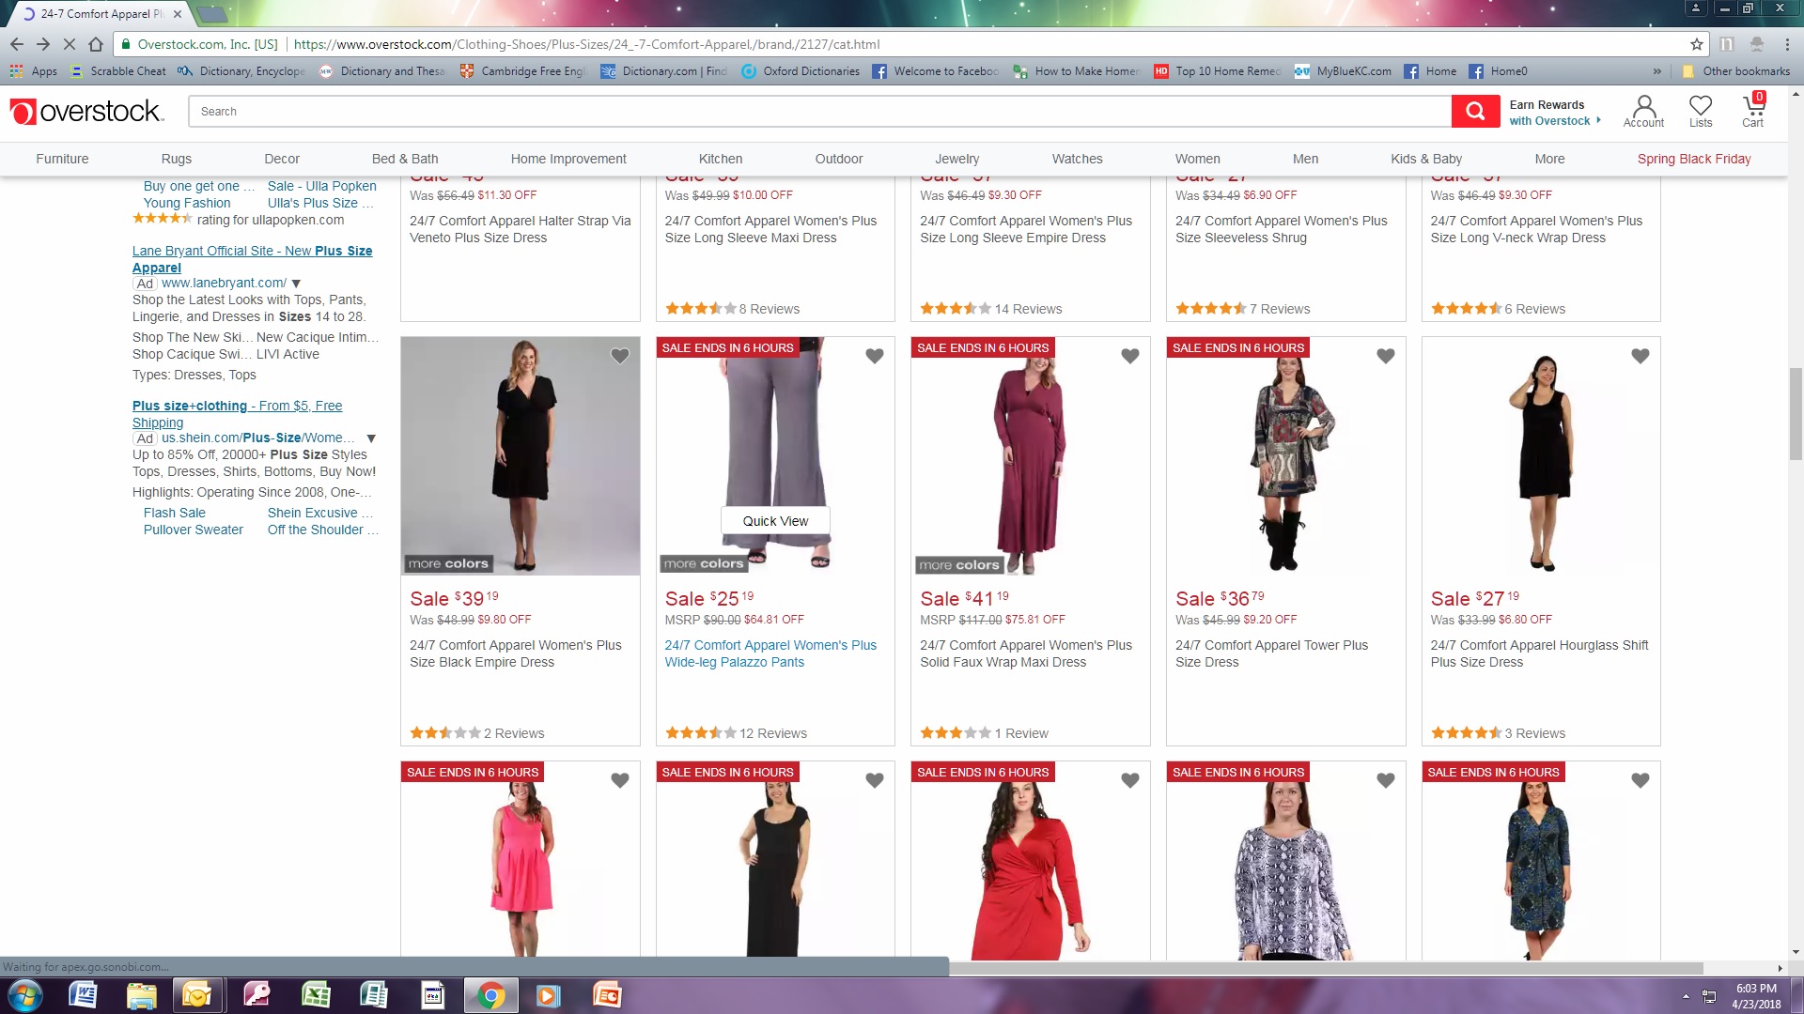The width and height of the screenshot is (1804, 1014).
Task: Stop page loading with X button
Action: point(69,44)
